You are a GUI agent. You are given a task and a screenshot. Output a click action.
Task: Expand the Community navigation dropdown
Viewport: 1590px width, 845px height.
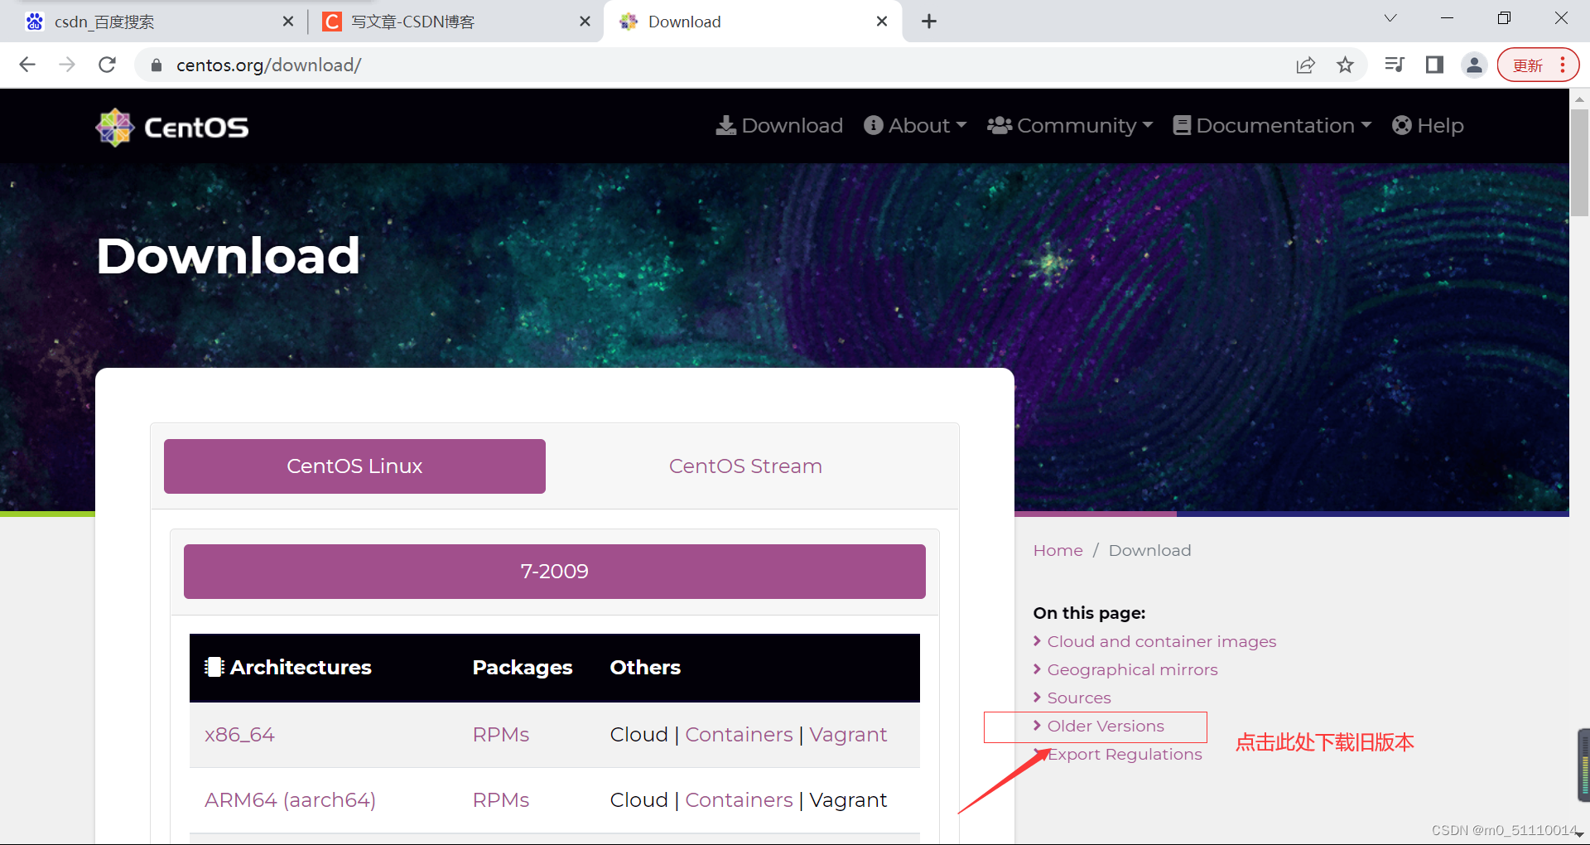point(1070,126)
